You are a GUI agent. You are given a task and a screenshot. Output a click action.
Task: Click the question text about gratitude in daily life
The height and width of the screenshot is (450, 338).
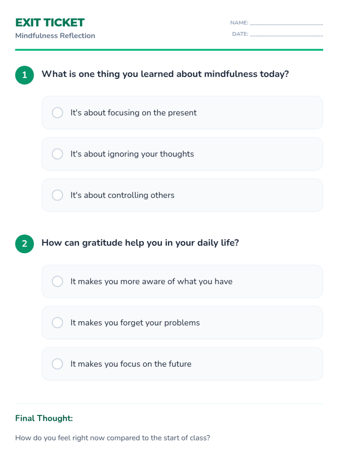tap(140, 243)
